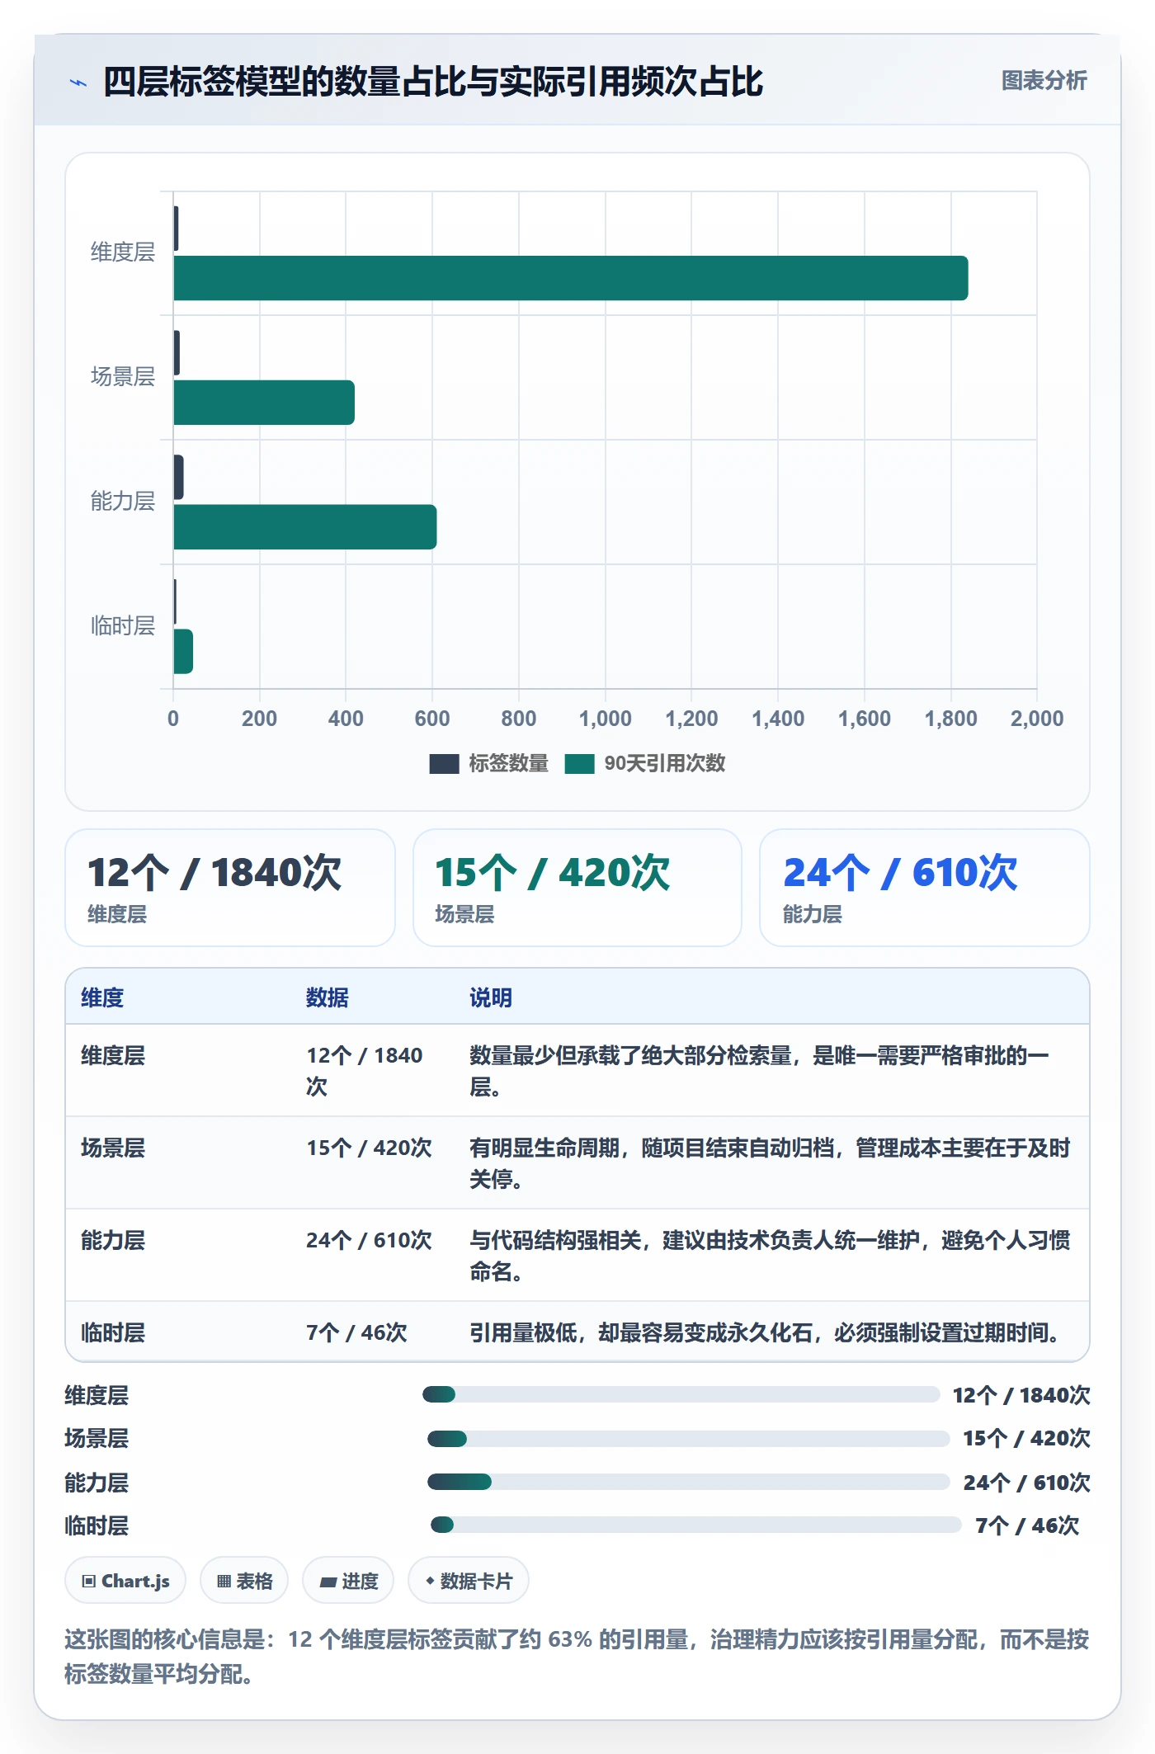Click the 场景层 table row name

(113, 1148)
